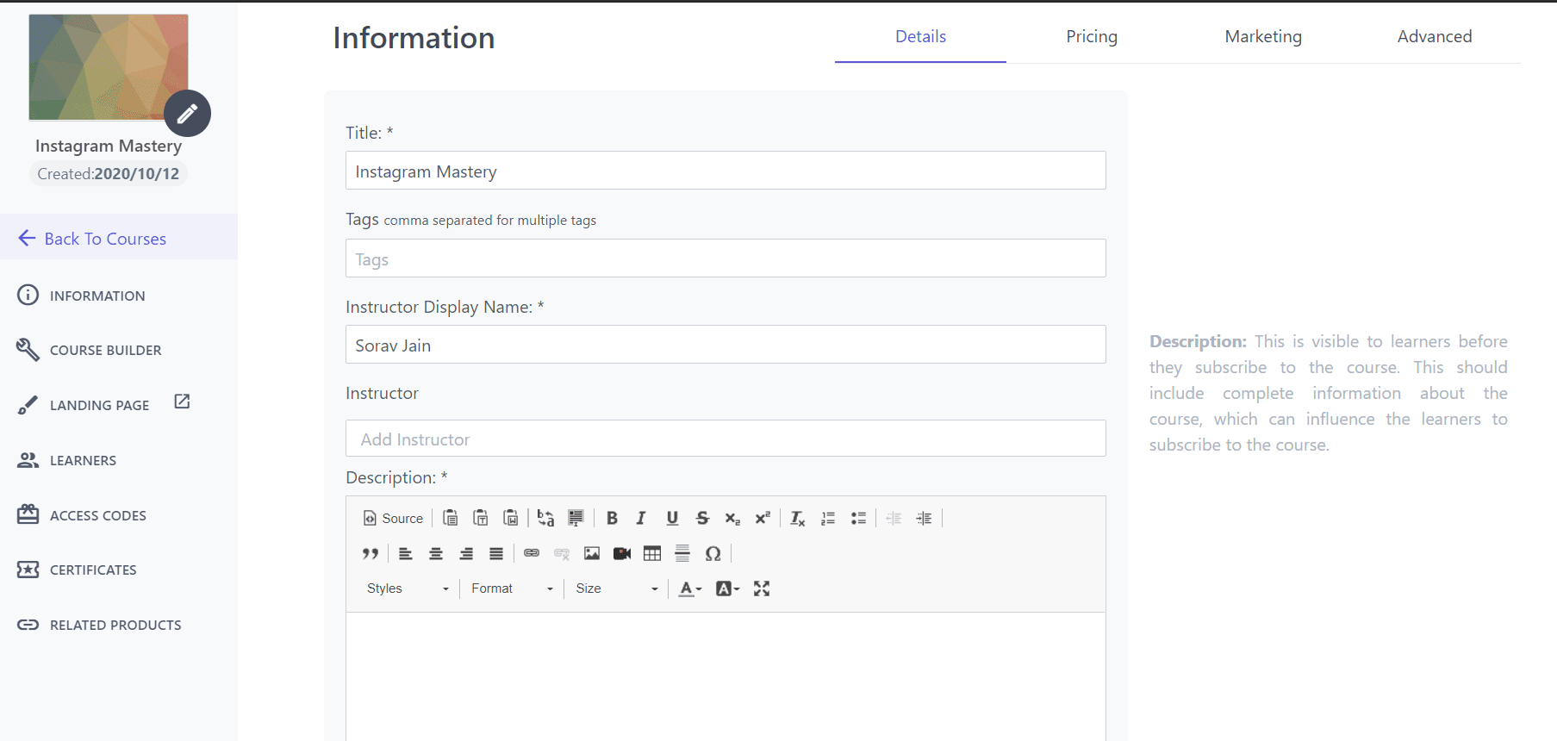Add a hyperlink with the link icon

click(x=532, y=553)
